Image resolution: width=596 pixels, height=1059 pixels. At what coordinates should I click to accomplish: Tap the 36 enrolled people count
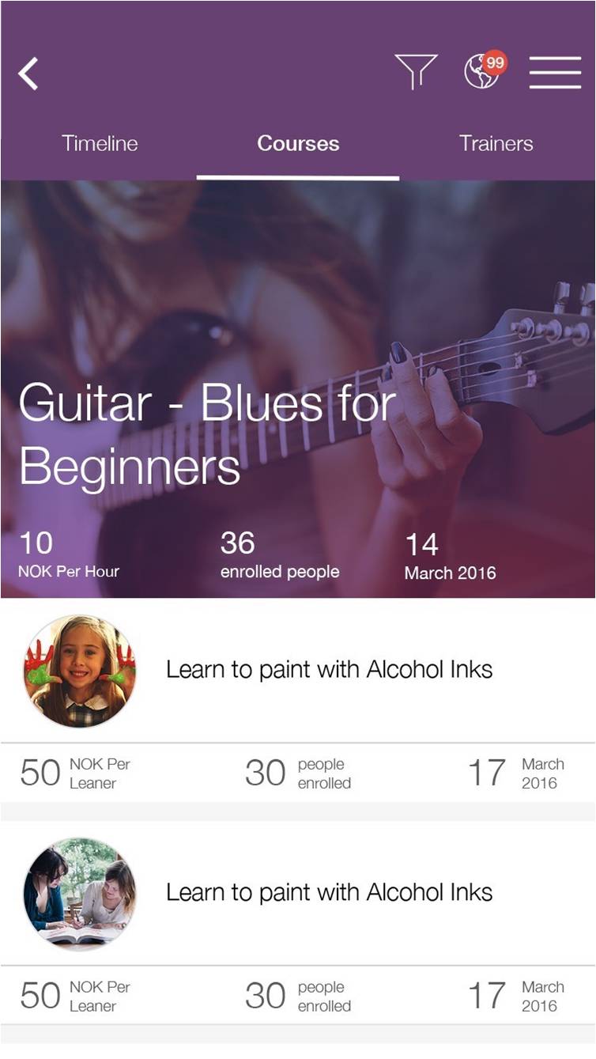tap(279, 555)
